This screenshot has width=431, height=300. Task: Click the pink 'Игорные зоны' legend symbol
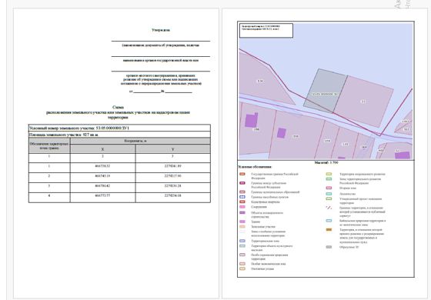329,188
